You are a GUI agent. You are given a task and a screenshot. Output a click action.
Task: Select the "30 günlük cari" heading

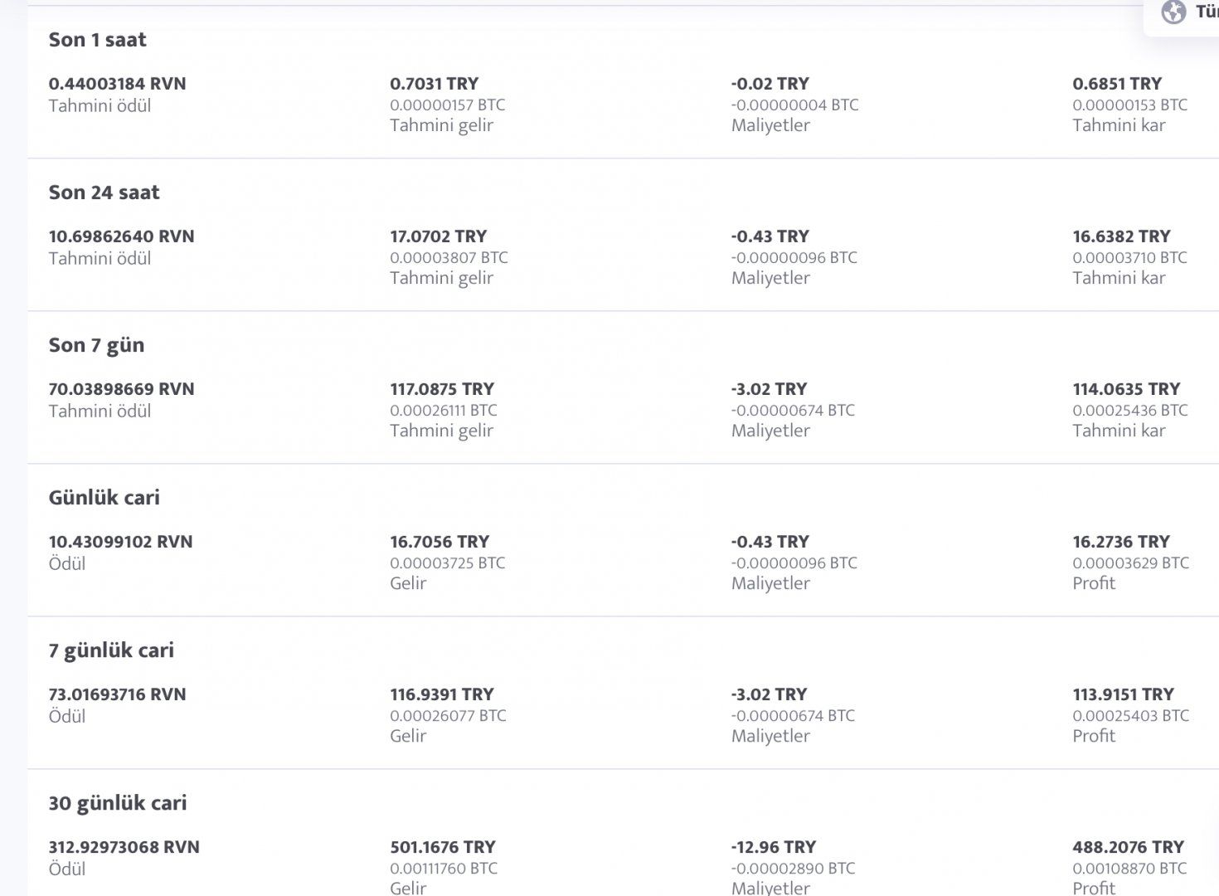click(118, 803)
